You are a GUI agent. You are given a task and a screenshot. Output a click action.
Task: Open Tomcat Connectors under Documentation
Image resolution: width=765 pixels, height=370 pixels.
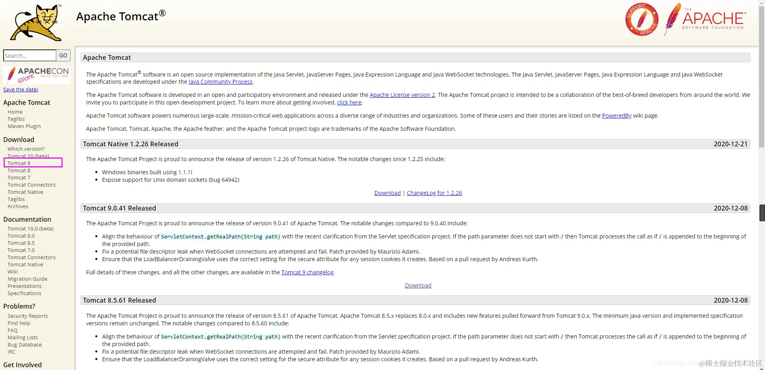pyautogui.click(x=32, y=258)
